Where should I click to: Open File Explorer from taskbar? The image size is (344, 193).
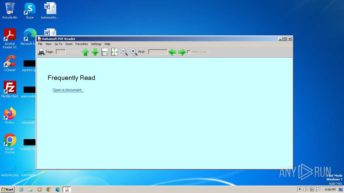point(30,190)
